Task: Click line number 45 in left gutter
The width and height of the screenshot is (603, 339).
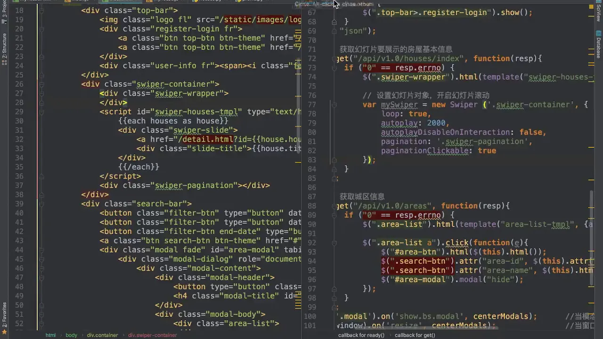Action: (x=19, y=259)
